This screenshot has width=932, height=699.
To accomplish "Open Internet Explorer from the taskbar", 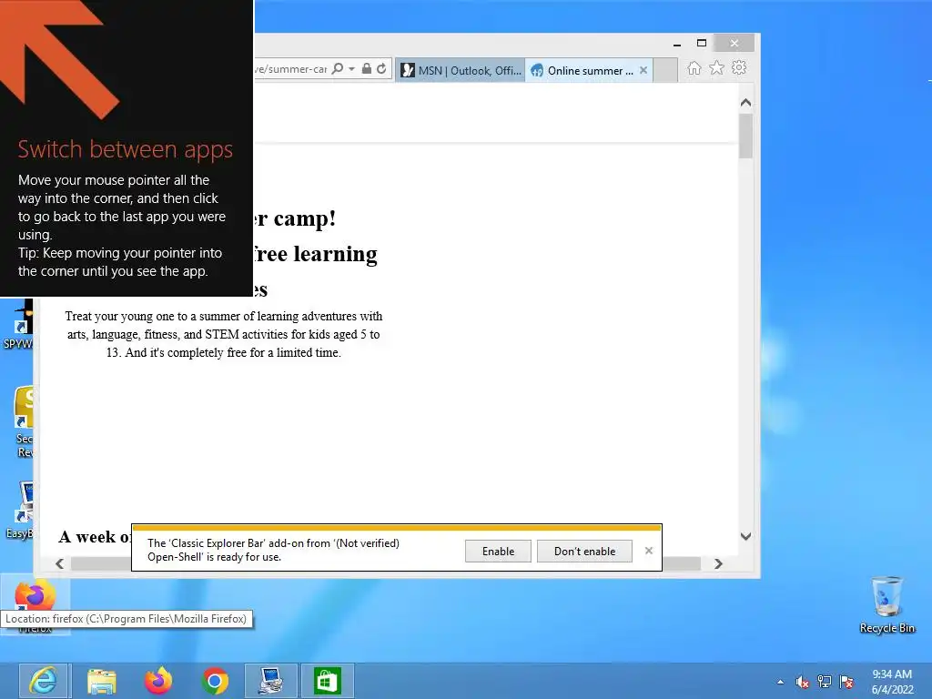I will click(46, 681).
